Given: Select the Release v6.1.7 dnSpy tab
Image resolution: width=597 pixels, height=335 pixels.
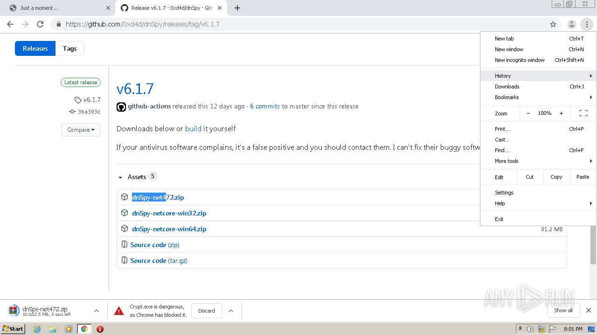Looking at the screenshot, I should click(x=171, y=8).
